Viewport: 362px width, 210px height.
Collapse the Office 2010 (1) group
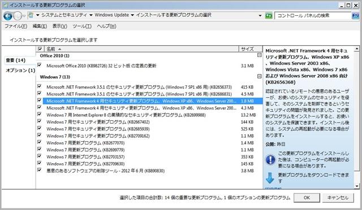259,55
